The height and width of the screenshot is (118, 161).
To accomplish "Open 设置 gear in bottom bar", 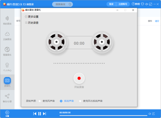I will pos(7,114).
